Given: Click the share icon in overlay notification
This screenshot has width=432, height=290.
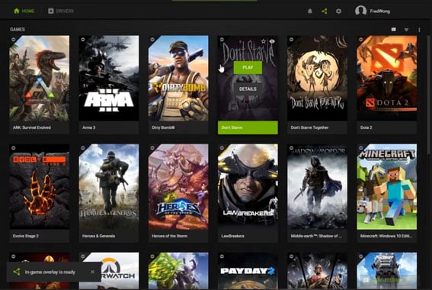Looking at the screenshot, I should (x=17, y=272).
